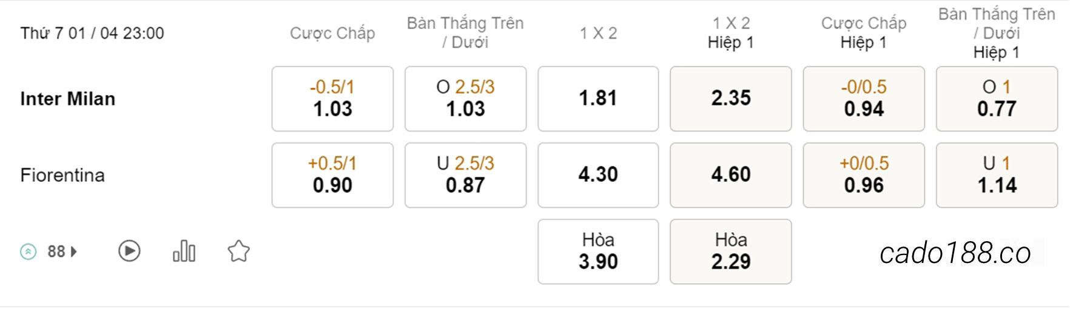This screenshot has width=1070, height=309.
Task: Choose first-half Fiorentina win 4.60
Action: [x=731, y=175]
